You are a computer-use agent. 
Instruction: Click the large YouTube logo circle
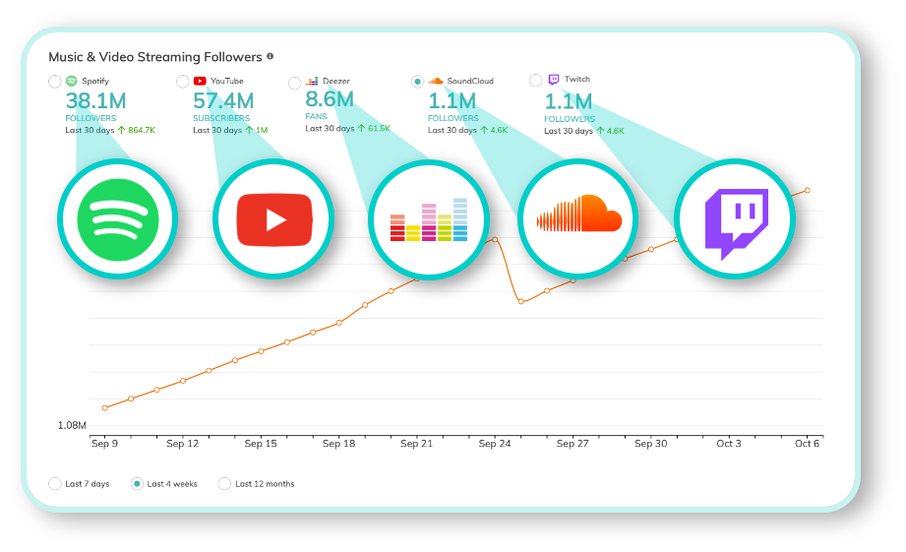pyautogui.click(x=273, y=219)
